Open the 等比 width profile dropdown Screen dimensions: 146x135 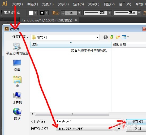pyautogui.click(x=110, y=13)
